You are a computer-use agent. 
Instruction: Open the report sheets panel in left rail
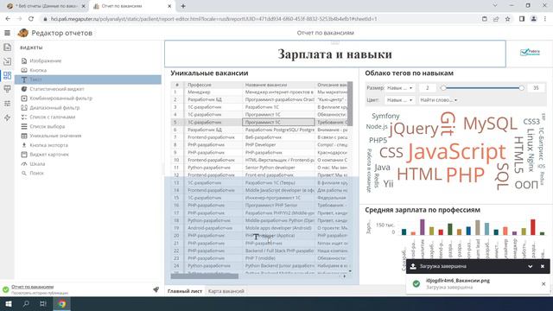7,48
